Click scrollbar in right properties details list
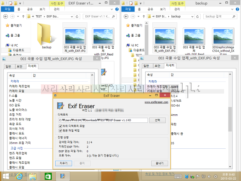This screenshot has width=241, height=181. (230, 119)
